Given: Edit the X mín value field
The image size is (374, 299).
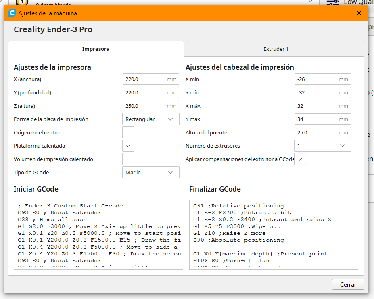Looking at the screenshot, I should coord(322,79).
